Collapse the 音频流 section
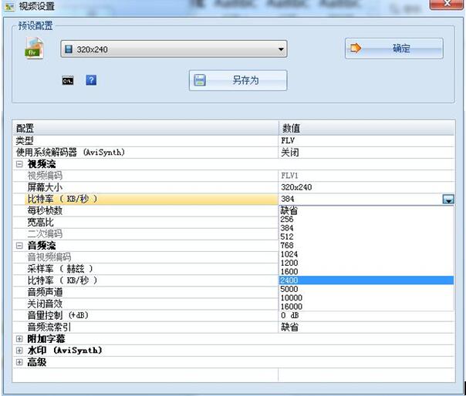466x396 pixels. [x=19, y=246]
